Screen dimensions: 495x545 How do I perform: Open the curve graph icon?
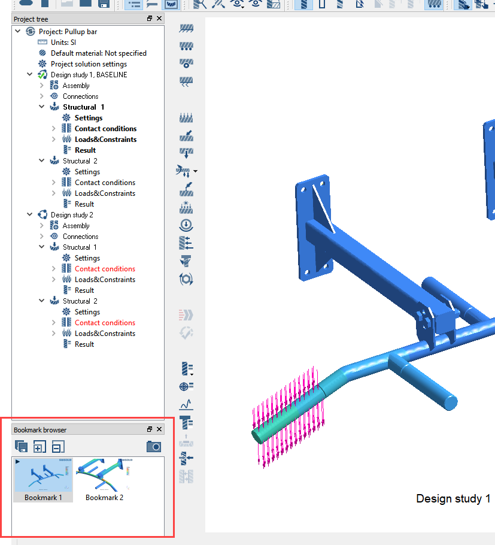[186, 404]
